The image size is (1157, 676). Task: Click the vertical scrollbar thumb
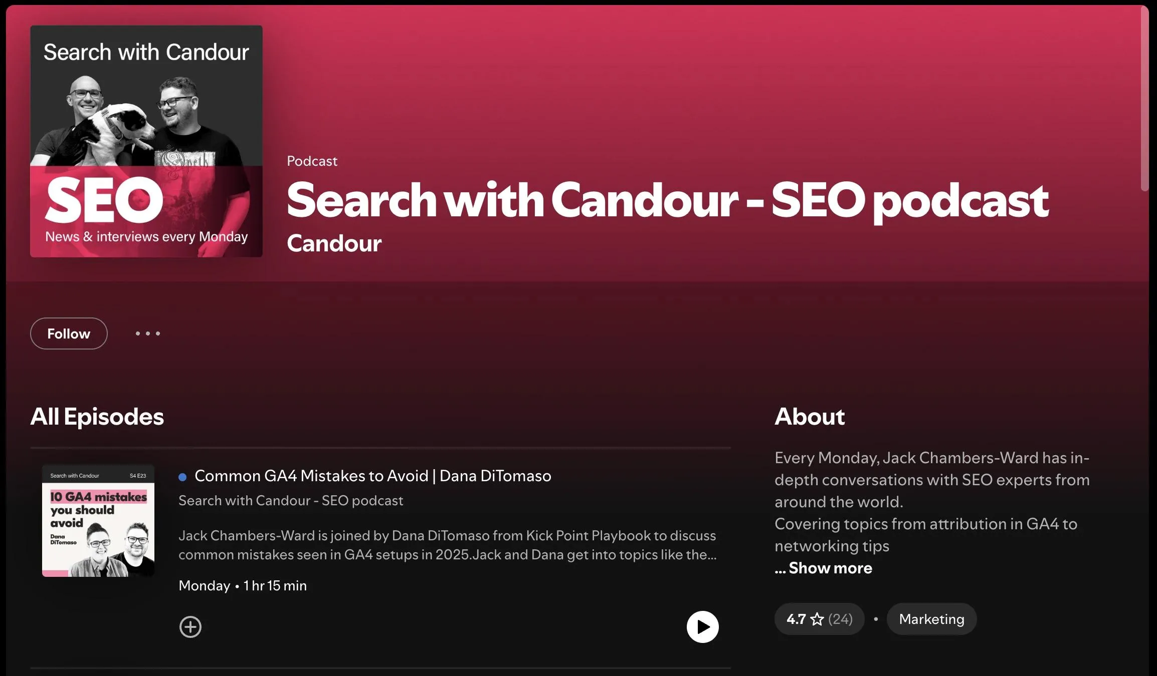pyautogui.click(x=1144, y=99)
